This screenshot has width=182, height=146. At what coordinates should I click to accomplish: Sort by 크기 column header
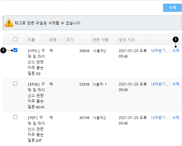pos(70,40)
